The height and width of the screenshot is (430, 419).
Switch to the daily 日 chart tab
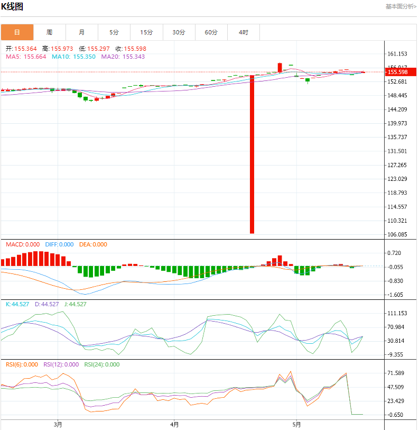point(17,32)
